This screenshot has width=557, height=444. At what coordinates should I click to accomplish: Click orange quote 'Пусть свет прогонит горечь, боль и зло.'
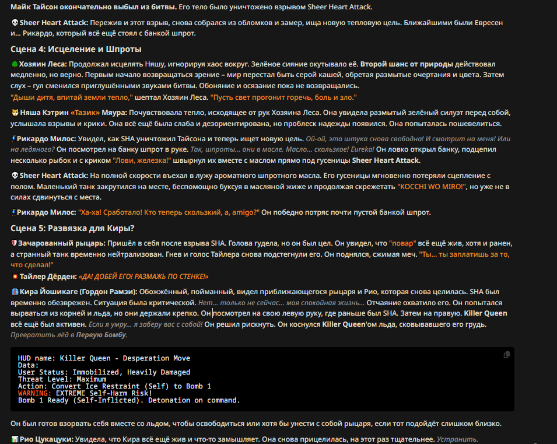pyautogui.click(x=283, y=97)
